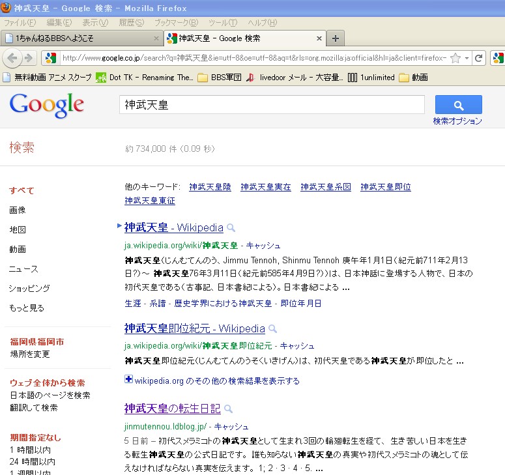Close the 神武天皇 - Google 検索 tab
This screenshot has width=505, height=475.
pyautogui.click(x=319, y=38)
